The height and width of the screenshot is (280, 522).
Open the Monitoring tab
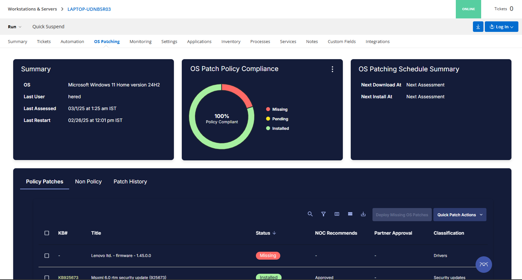[x=140, y=42]
